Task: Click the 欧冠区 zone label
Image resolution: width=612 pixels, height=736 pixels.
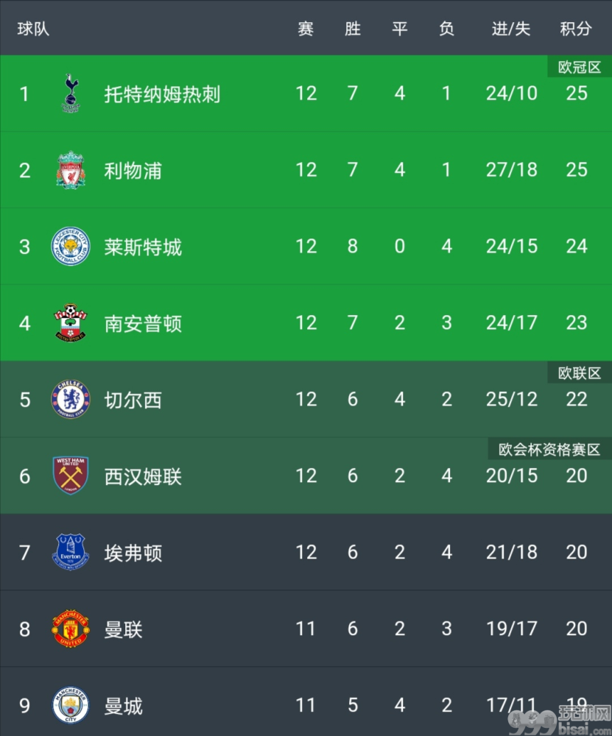Action: pos(580,67)
